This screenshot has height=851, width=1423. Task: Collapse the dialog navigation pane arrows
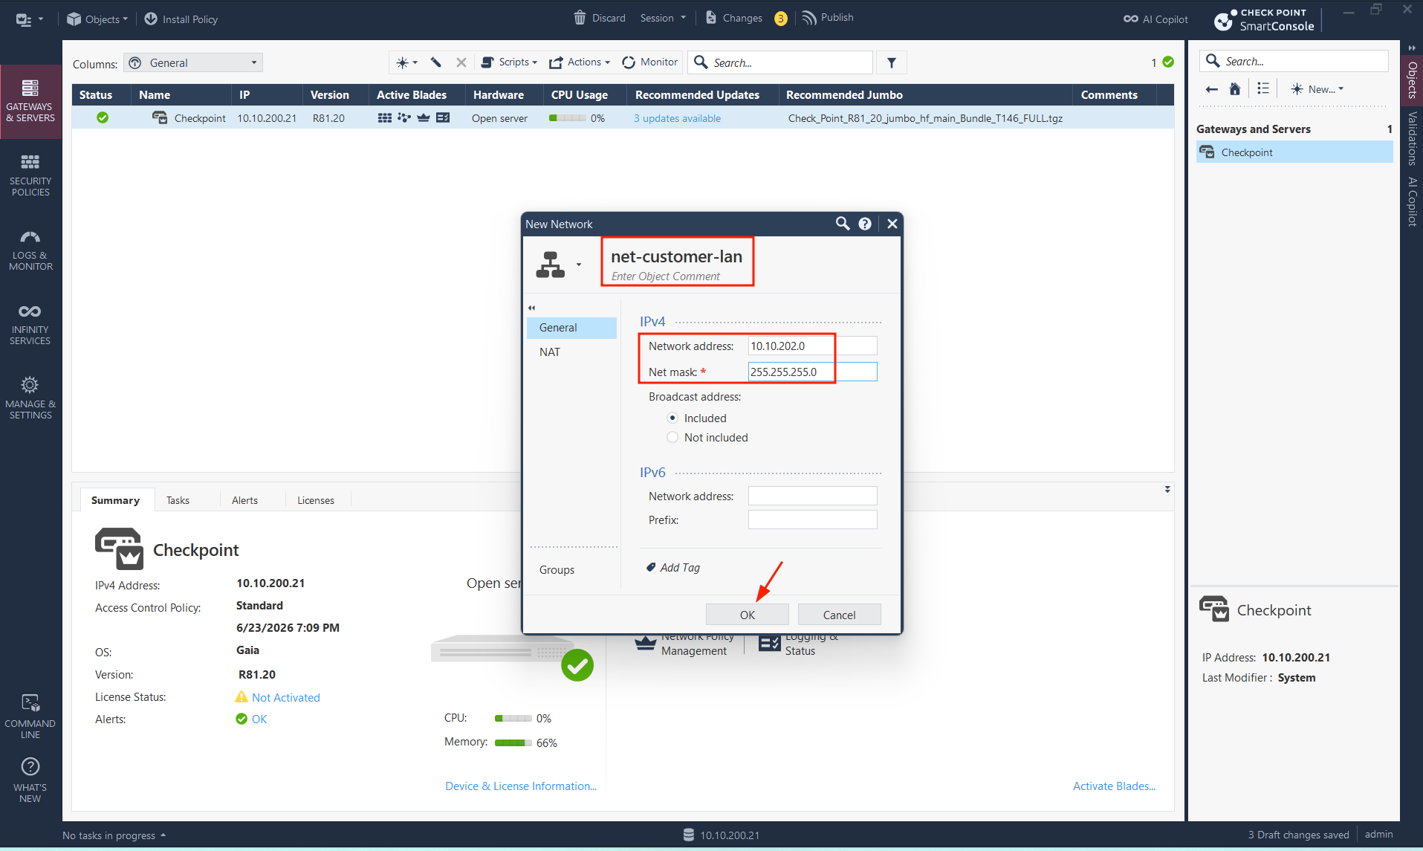click(x=531, y=308)
